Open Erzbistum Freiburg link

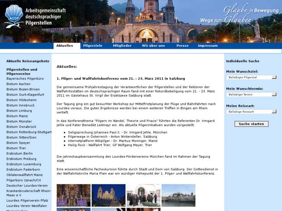point(21,159)
